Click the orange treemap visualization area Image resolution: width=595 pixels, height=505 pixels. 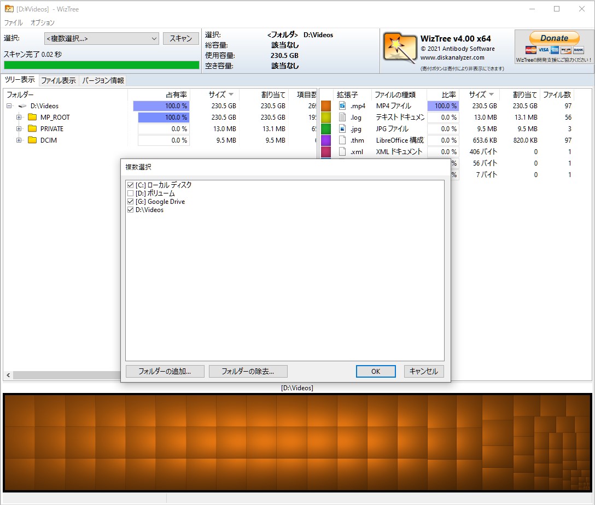click(297, 443)
